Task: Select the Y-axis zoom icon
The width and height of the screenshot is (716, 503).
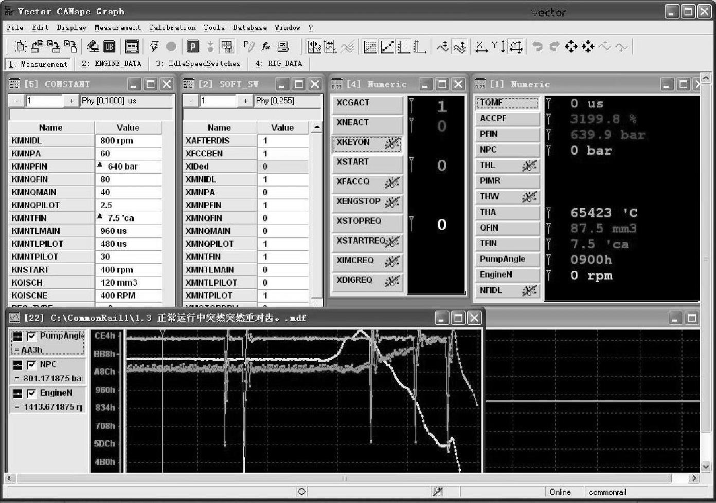Action: [499, 47]
